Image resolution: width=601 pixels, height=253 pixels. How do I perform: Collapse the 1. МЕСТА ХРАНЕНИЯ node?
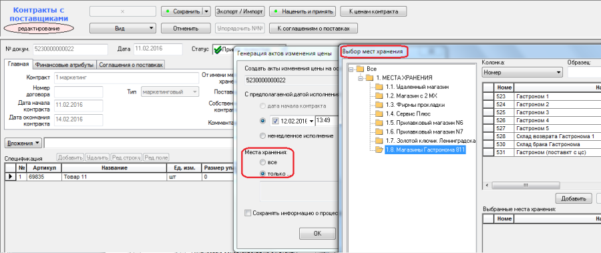coord(360,78)
